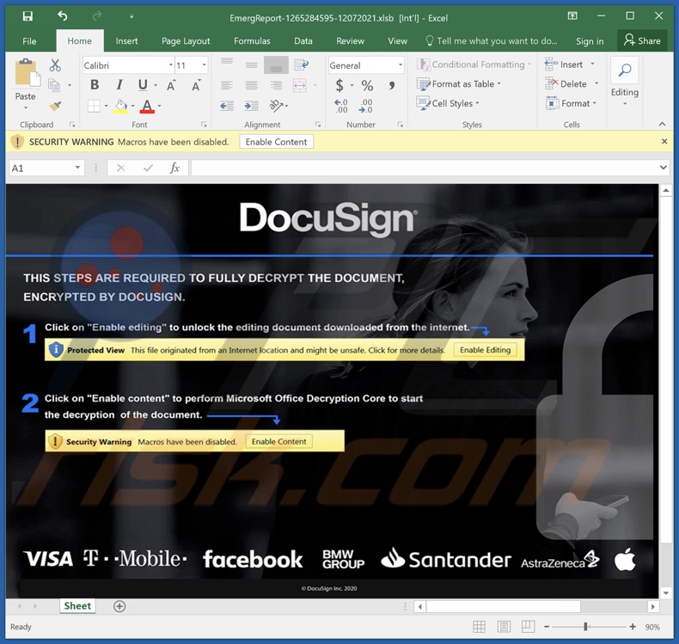
Task: Click the cell Borders icon
Action: click(94, 106)
